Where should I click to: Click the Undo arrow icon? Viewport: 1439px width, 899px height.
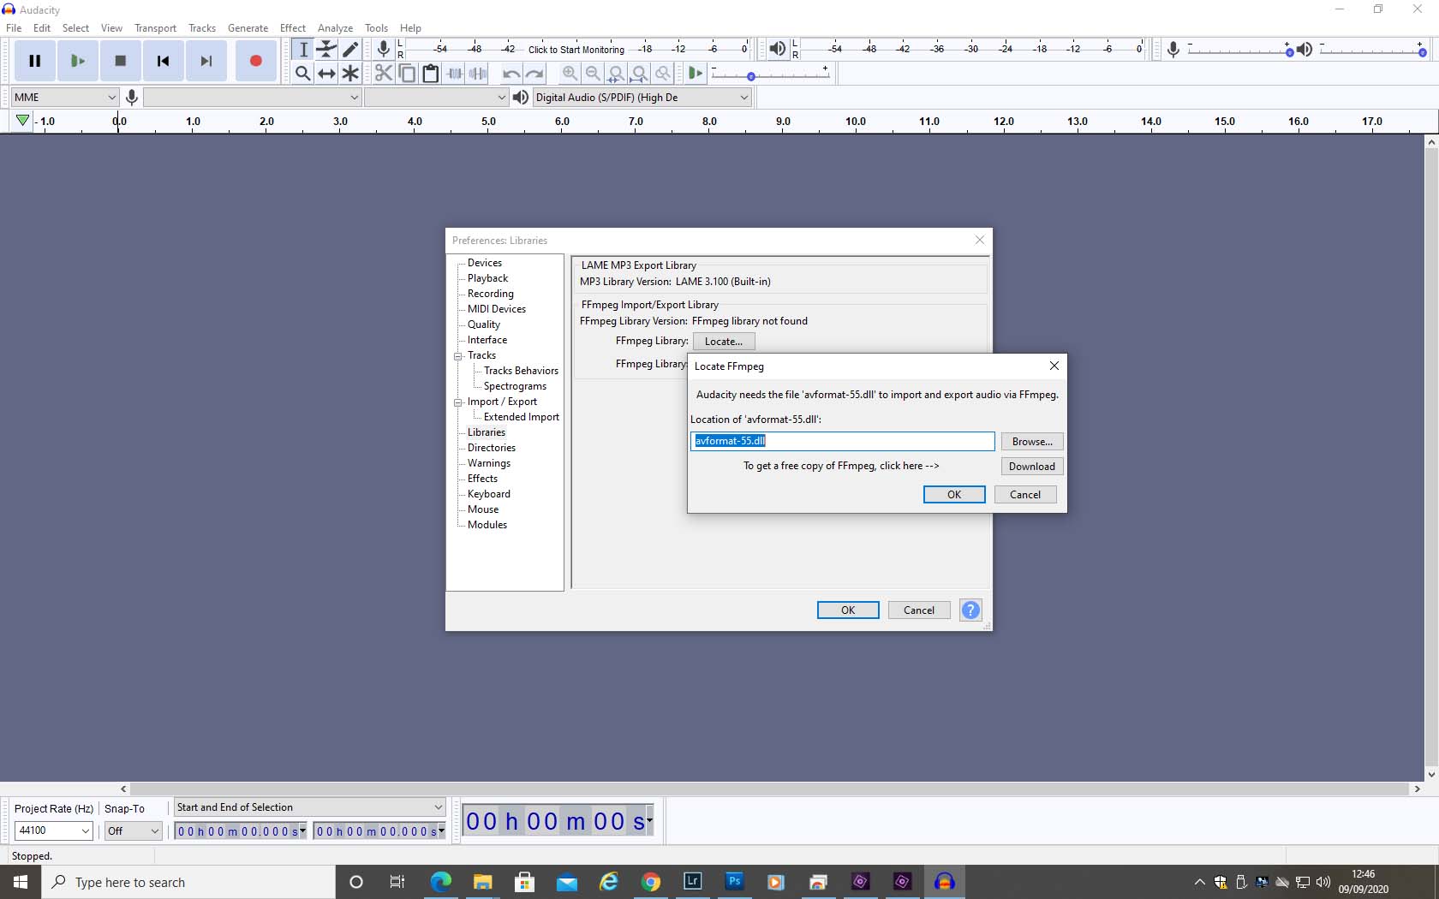[511, 74]
